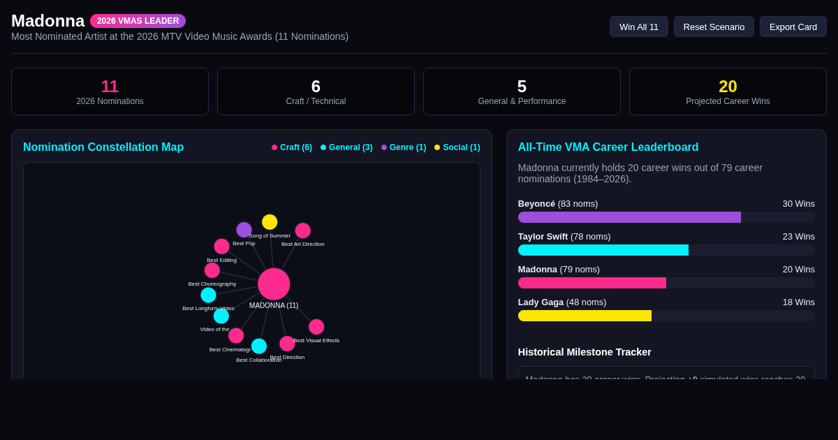The image size is (838, 440).
Task: Click the Win All 11 button
Action: (638, 27)
